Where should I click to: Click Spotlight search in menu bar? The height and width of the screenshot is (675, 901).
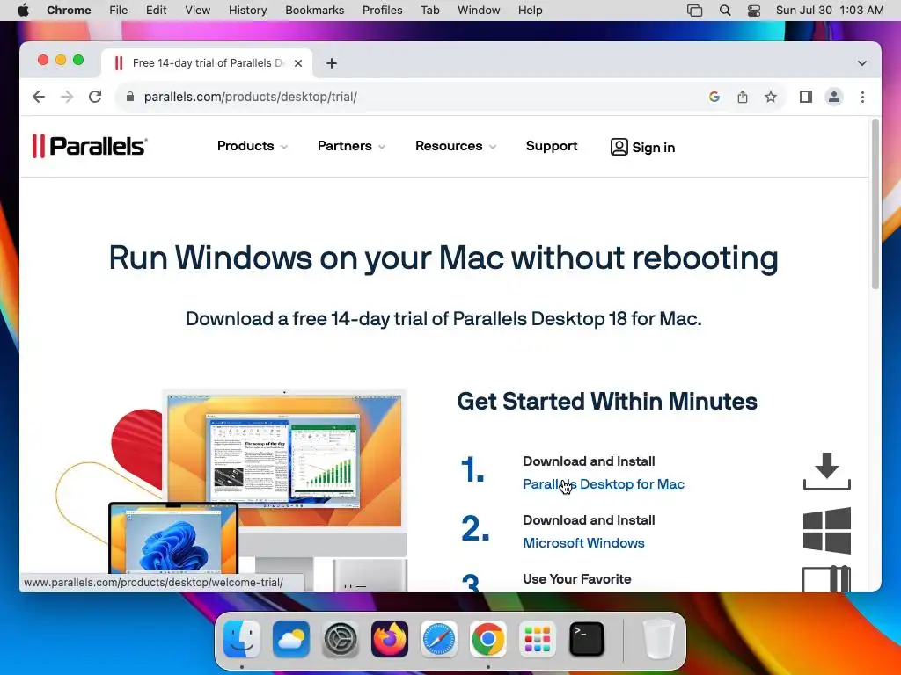pos(725,11)
